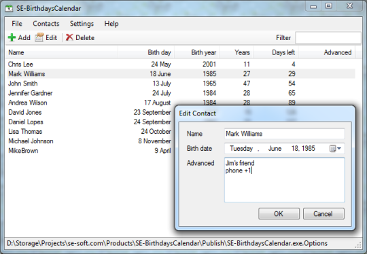Close the SE-BirthdaysCalendar window
This screenshot has width=367, height=254.
pos(349,6)
